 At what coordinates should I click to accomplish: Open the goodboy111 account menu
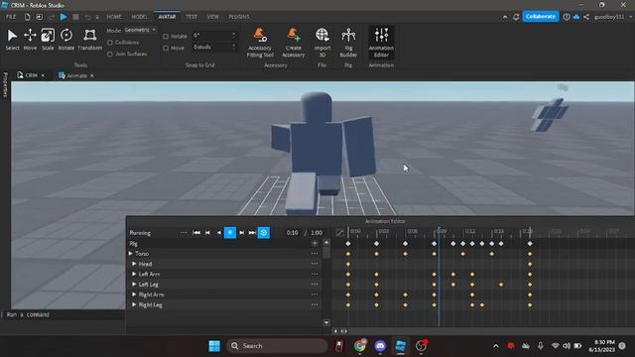(x=612, y=17)
